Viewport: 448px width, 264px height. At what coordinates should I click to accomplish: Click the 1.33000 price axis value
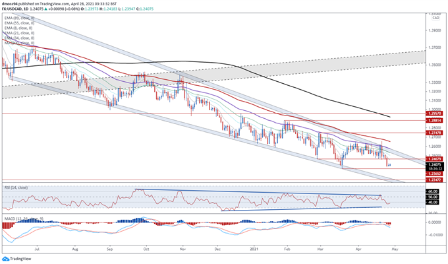point(435,82)
